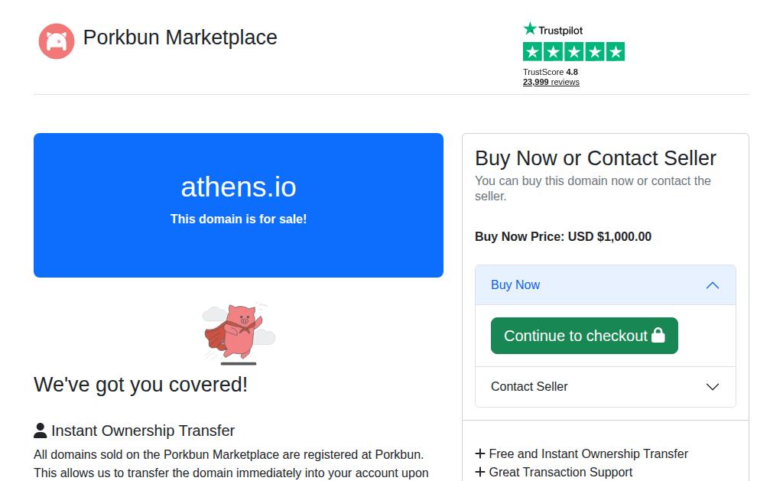Click the Porkbun pig logo icon
Image resolution: width=783 pixels, height=481 pixels.
[x=57, y=41]
